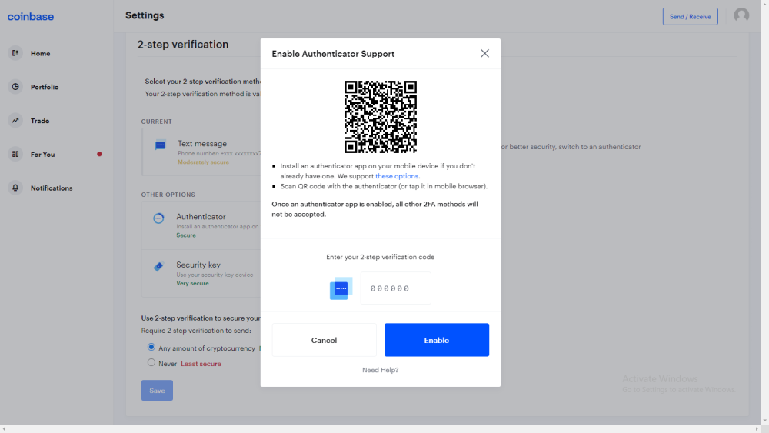769x433 pixels.
Task: Select the Never radio option
Action: pos(151,363)
